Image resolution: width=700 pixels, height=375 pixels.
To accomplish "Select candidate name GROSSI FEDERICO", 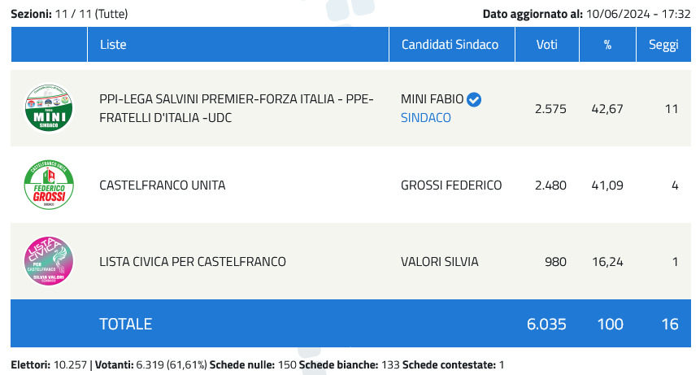I will pyautogui.click(x=451, y=185).
